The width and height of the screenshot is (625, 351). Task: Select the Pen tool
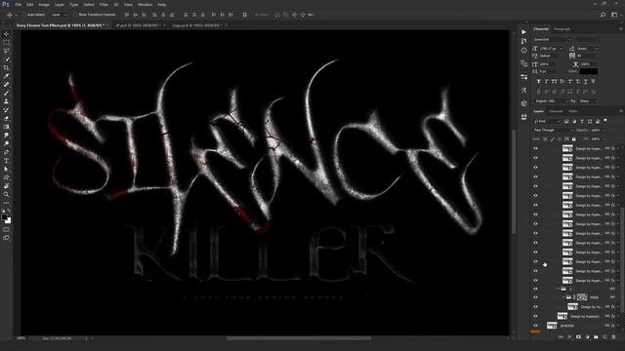(7, 152)
